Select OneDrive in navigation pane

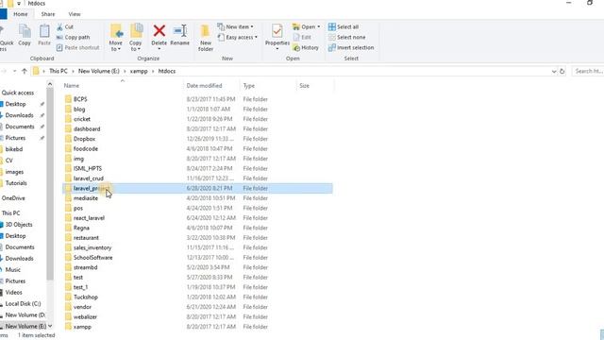pos(13,198)
